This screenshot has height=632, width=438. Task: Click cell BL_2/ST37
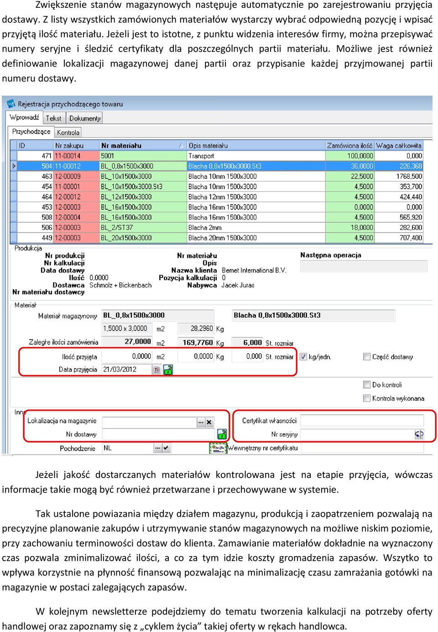pyautogui.click(x=143, y=228)
